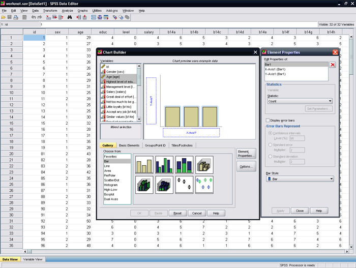Click the Save file toolbar icon

[x=10, y=17]
